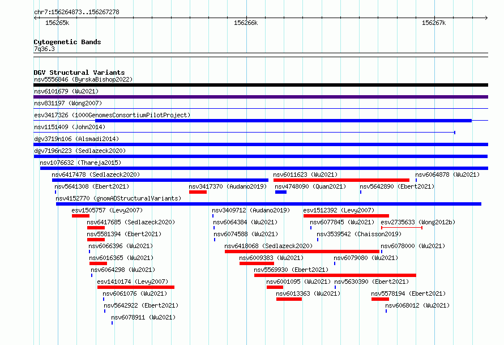Image resolution: width=504 pixels, height=345 pixels.
Task: Click nsv6078911 (Wu2021) label
Action: 143,317
